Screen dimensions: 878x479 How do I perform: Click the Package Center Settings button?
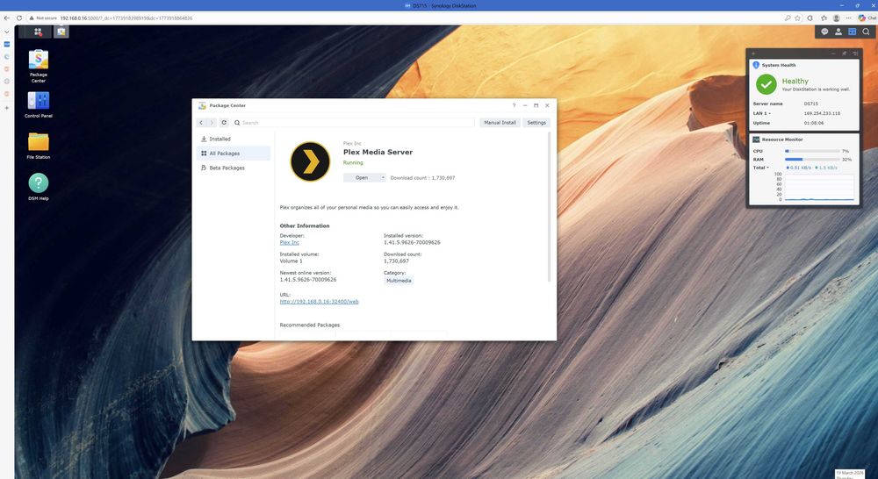tap(536, 123)
